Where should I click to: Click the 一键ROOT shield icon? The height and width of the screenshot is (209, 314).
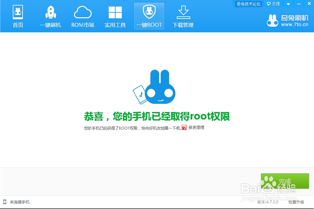click(x=149, y=12)
